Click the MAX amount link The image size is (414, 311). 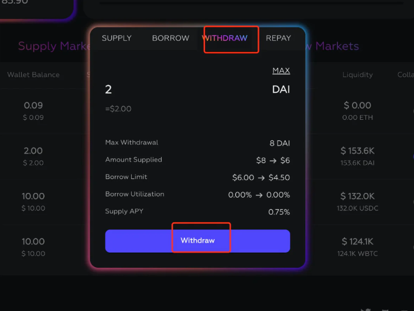click(281, 71)
